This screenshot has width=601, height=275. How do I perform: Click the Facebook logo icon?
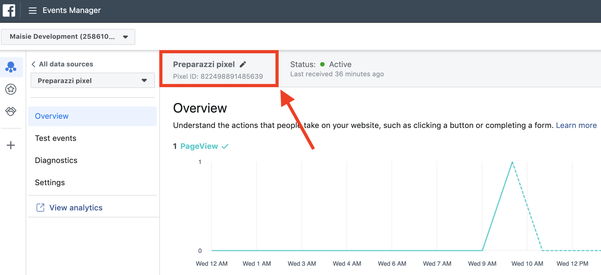(9, 10)
